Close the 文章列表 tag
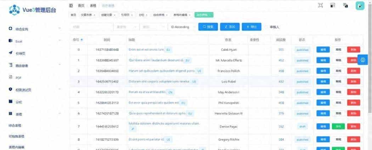This screenshot has width=372, height=150. [x=95, y=15]
